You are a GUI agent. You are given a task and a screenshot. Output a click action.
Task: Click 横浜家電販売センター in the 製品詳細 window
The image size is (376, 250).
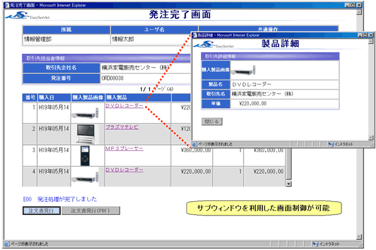(x=262, y=93)
